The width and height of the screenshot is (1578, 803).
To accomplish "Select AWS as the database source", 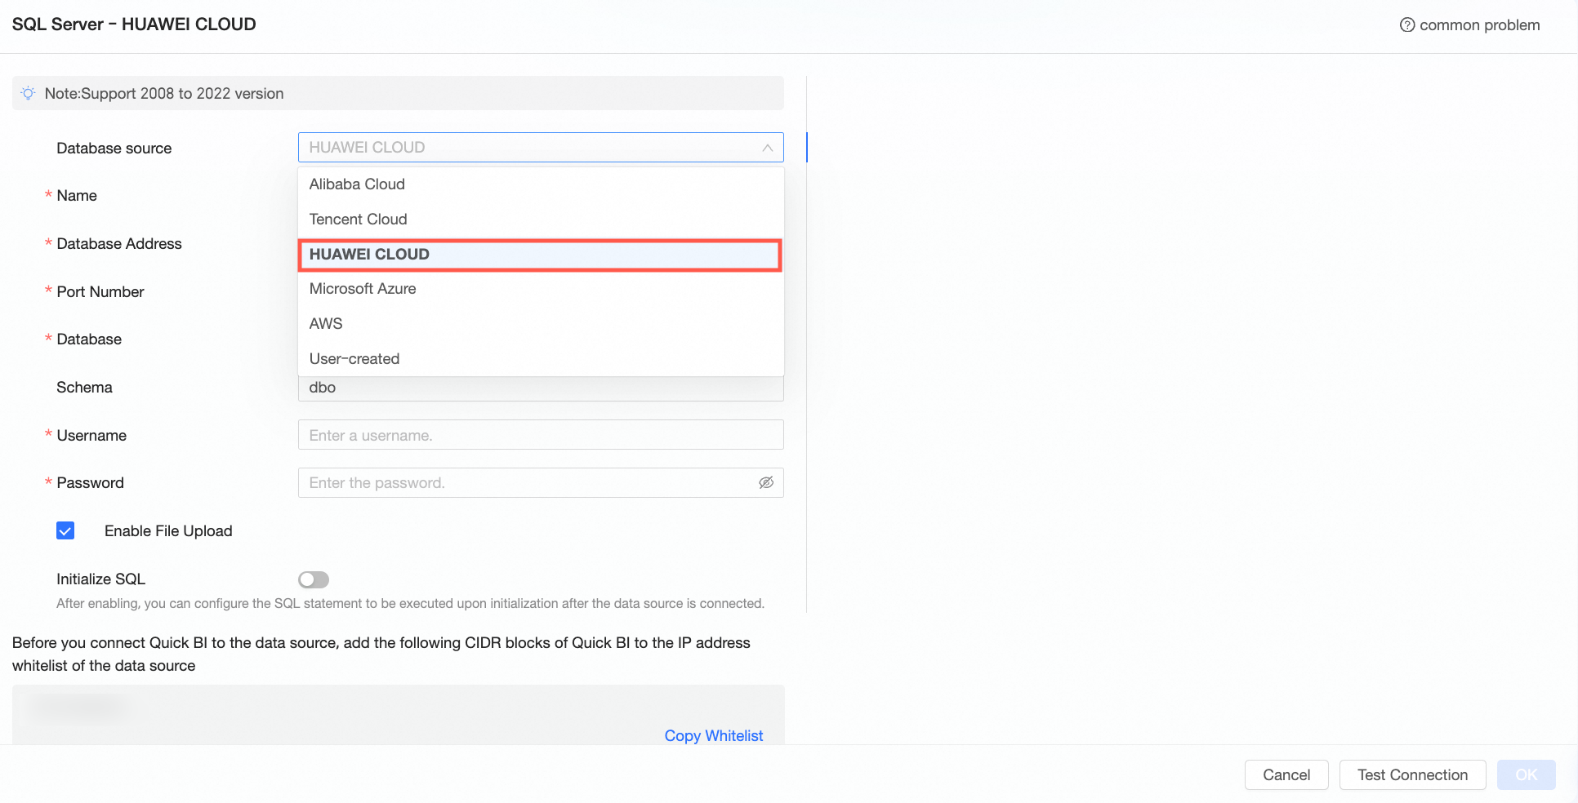I will [x=325, y=323].
